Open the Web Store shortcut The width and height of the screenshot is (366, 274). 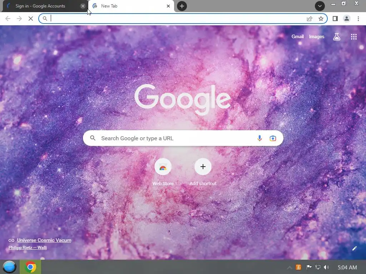tap(163, 172)
